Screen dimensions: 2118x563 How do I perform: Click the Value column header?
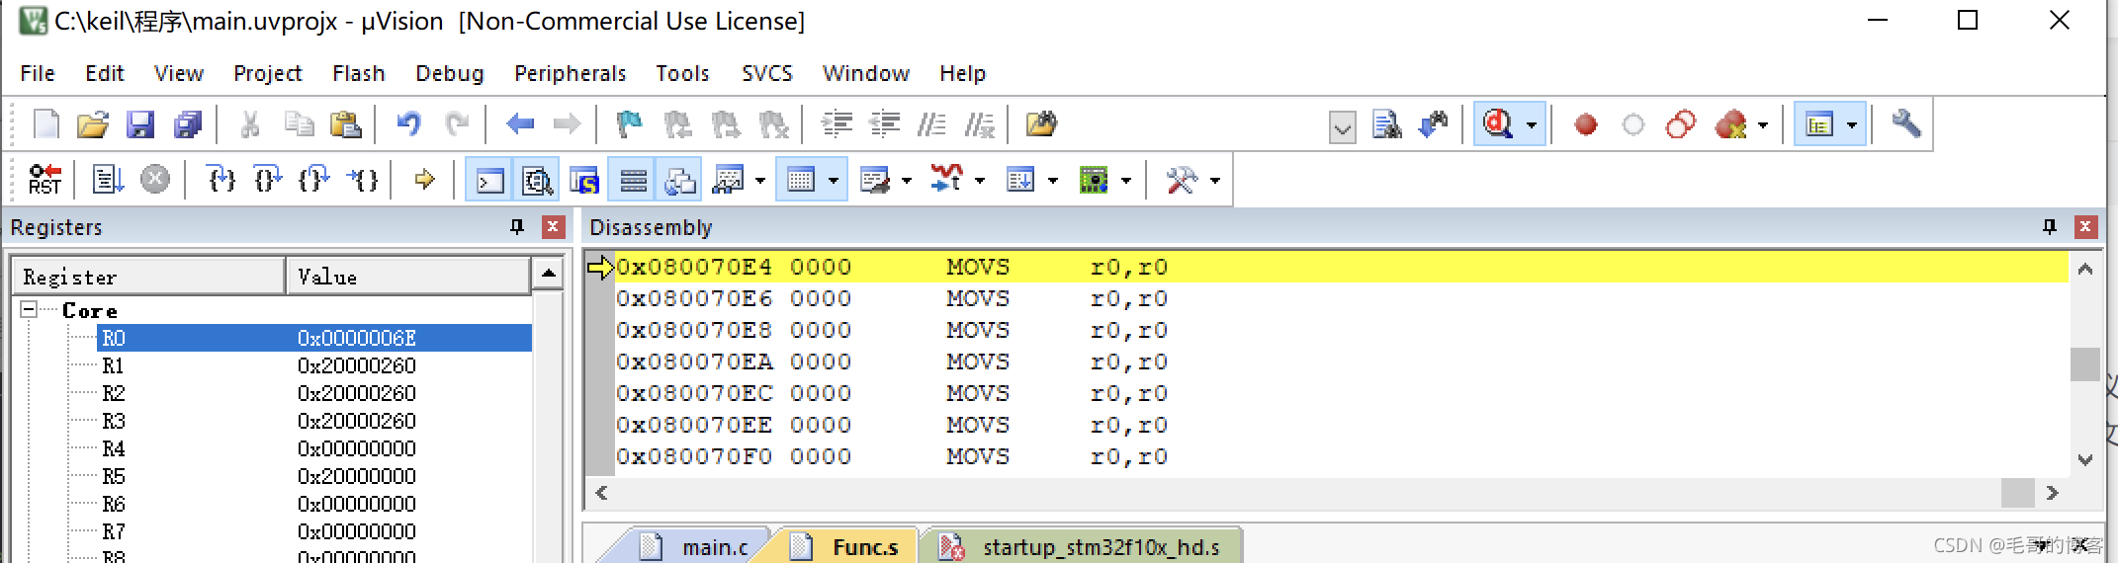(408, 277)
